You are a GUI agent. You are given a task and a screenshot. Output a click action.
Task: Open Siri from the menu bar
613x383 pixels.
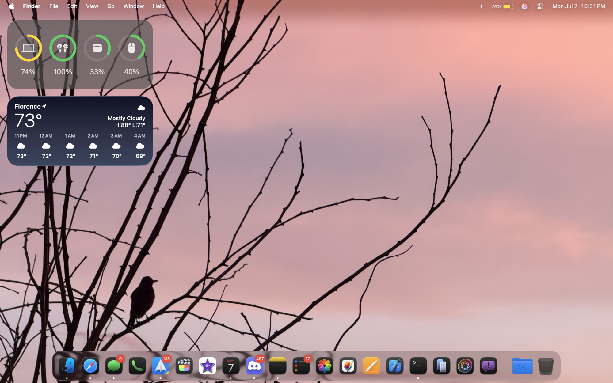click(524, 6)
